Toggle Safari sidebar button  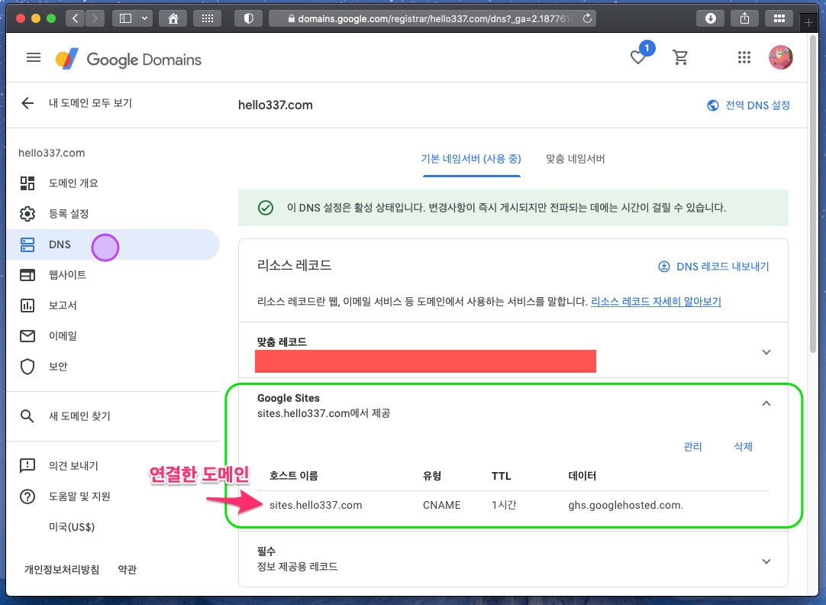125,19
